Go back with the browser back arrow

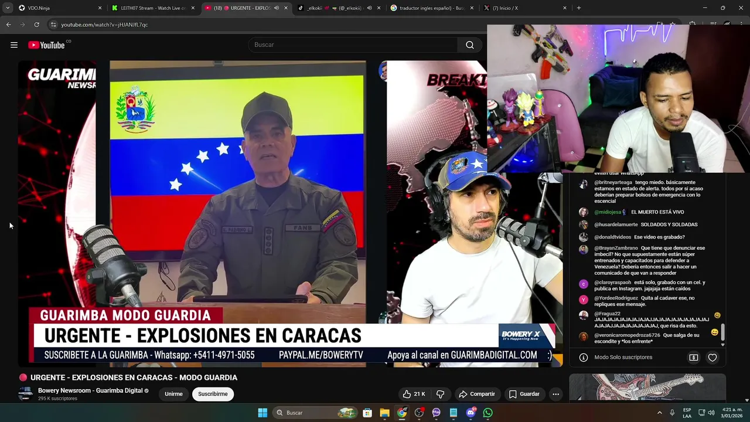8,25
